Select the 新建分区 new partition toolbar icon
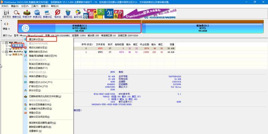Image resolution: width=268 pixels, height=134 pixels. tap(47, 14)
